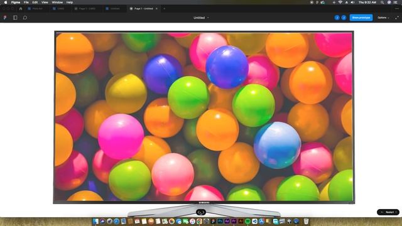This screenshot has height=226, width=402.
Task: Open Calendar from the Dock
Action: (x=137, y=221)
